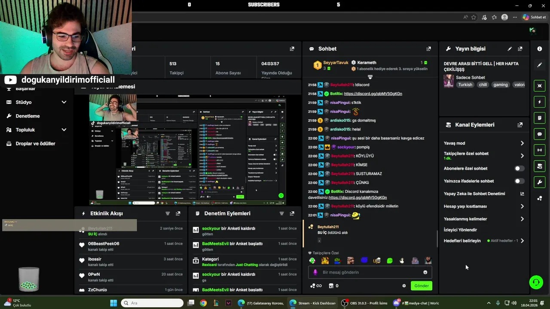The image size is (550, 309).
Task: Click the green headset support button
Action: coord(536,282)
